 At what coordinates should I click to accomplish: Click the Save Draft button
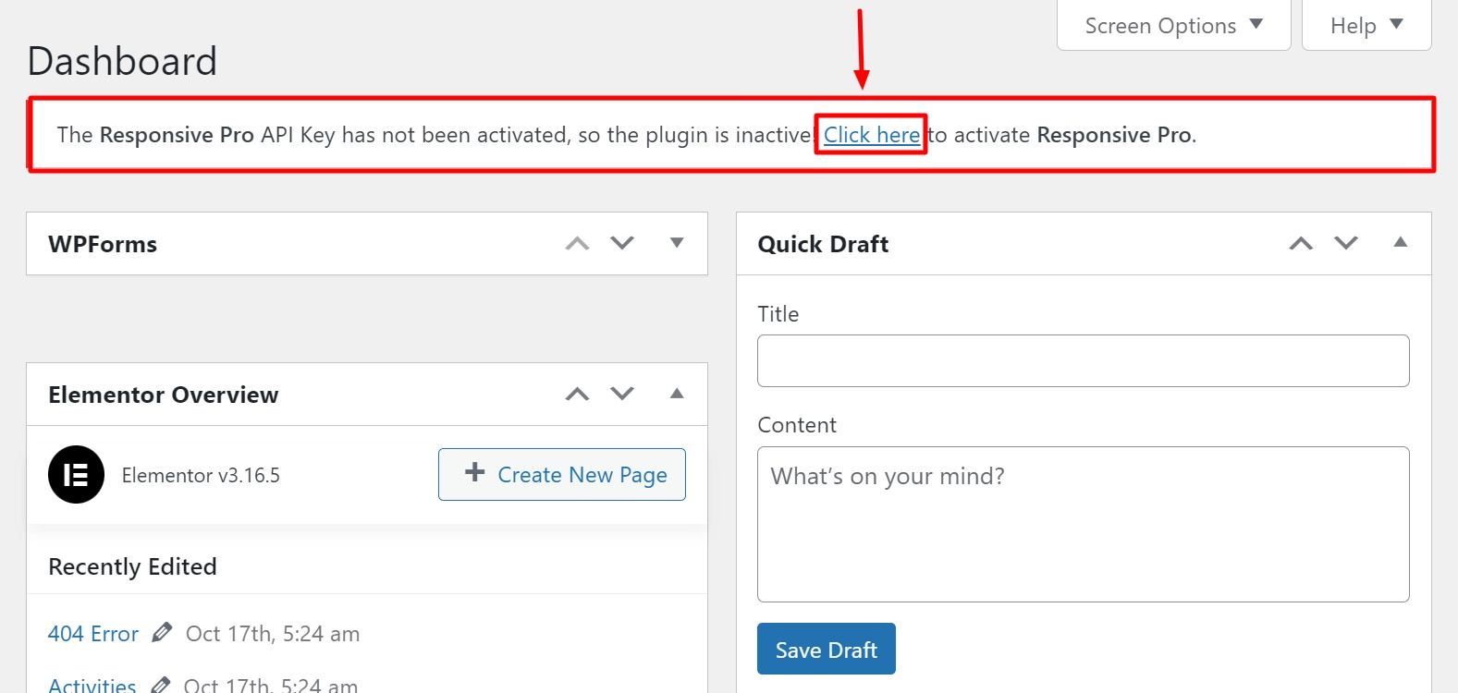[x=827, y=649]
